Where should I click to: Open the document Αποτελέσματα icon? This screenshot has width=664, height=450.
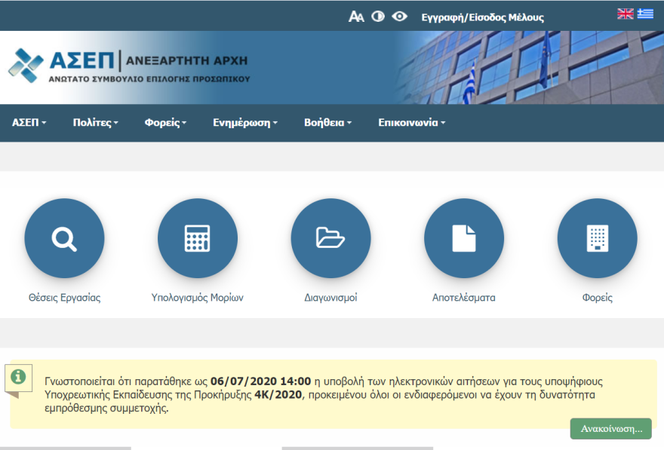(x=463, y=239)
